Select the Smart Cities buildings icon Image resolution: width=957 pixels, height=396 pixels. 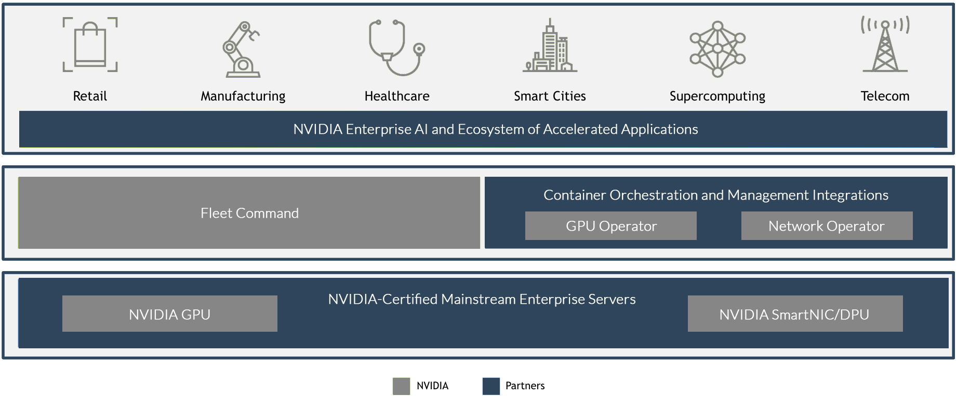[x=550, y=45]
